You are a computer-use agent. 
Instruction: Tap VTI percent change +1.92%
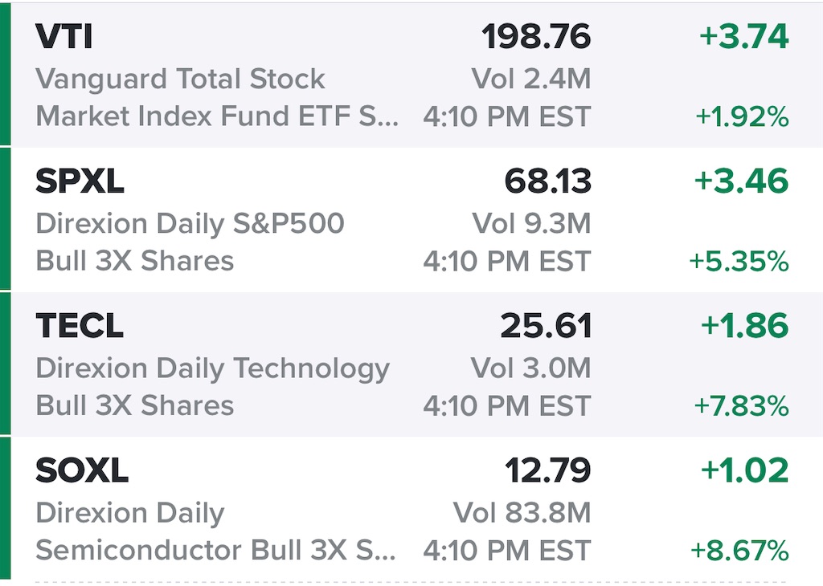pos(742,118)
